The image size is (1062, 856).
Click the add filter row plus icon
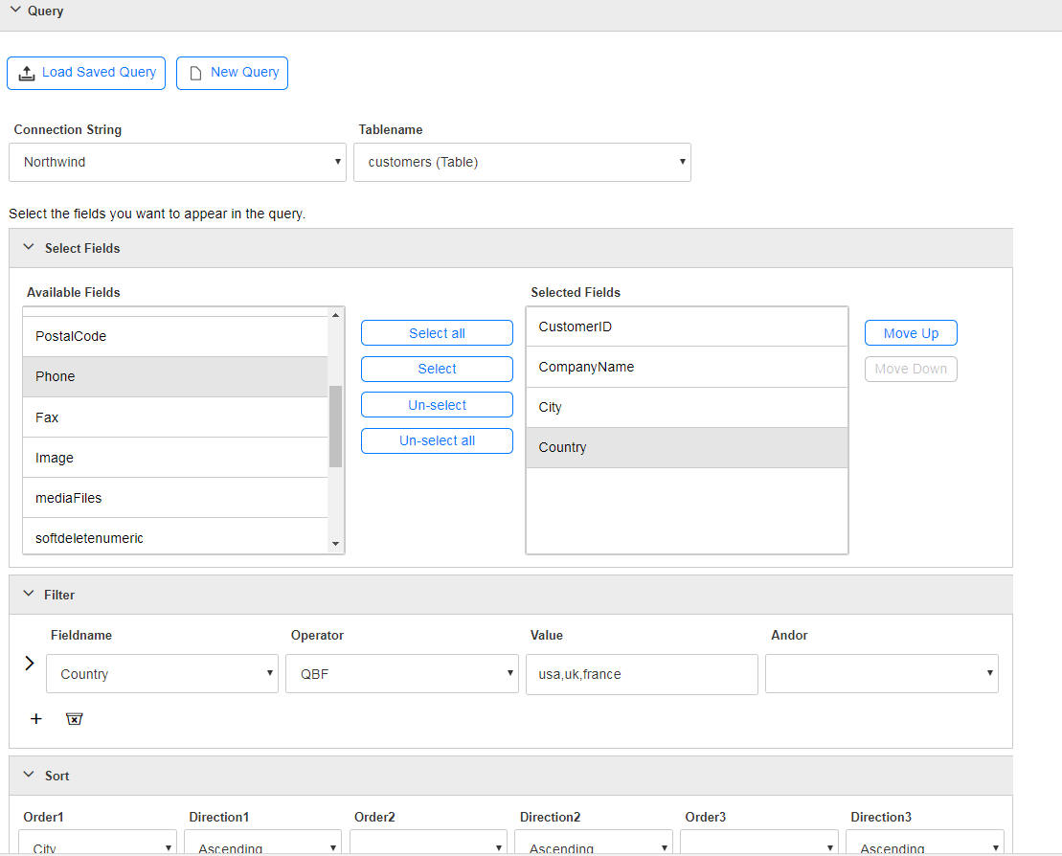(35, 718)
